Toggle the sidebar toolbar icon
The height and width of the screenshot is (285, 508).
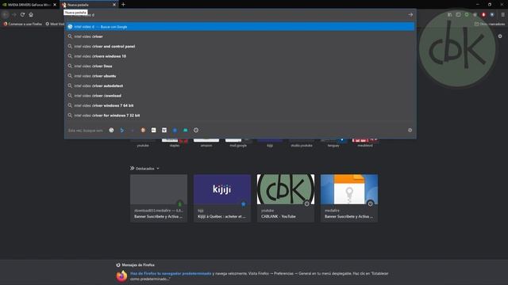pos(458,14)
